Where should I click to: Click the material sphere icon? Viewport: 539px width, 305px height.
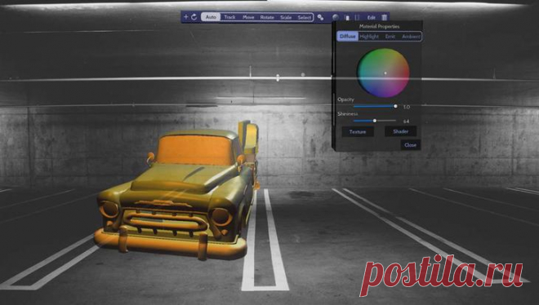[336, 17]
